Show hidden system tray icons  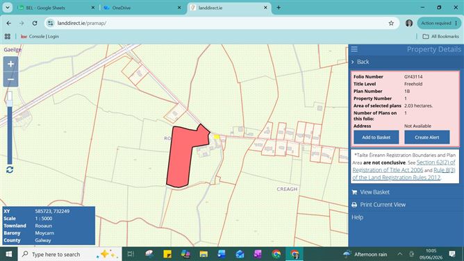point(400,254)
